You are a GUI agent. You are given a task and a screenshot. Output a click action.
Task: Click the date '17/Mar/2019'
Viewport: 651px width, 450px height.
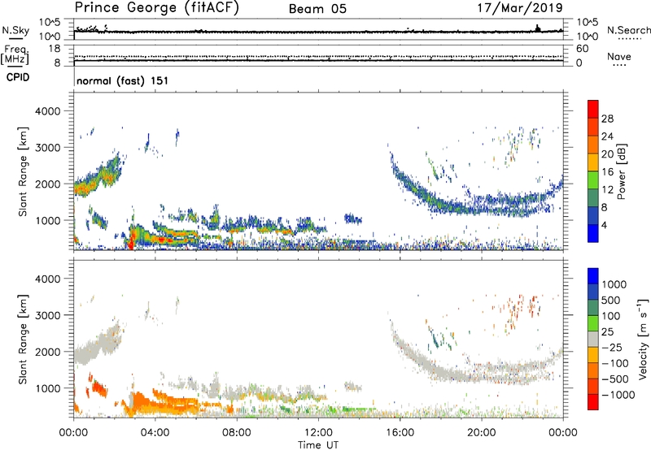pyautogui.click(x=520, y=7)
